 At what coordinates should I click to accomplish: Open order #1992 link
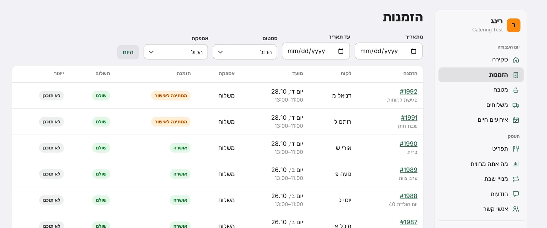pyautogui.click(x=409, y=92)
